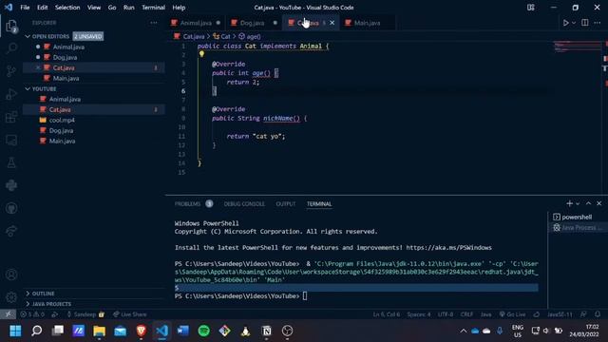608x342 pixels.
Task: Open Dog.java in YOUTUBE folder
Action: (x=94, y=131)
